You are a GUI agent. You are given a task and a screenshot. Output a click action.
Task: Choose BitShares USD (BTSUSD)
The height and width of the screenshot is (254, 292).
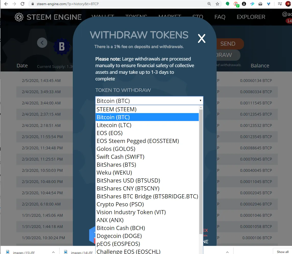click(x=147, y=180)
